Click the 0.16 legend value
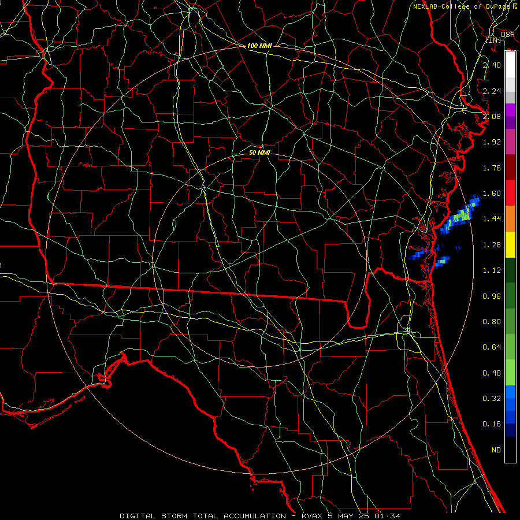Image resolution: width=520 pixels, height=520 pixels. coord(492,424)
